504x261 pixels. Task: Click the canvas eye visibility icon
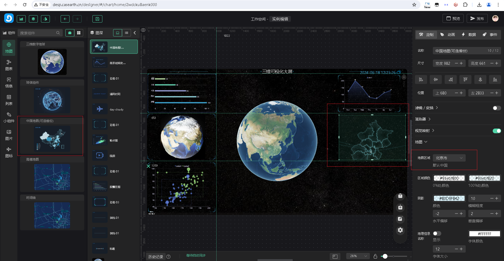pyautogui.click(x=143, y=30)
